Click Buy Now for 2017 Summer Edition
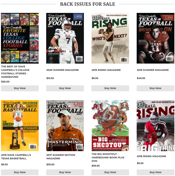This screenshot has height=176, width=175. 65,172
